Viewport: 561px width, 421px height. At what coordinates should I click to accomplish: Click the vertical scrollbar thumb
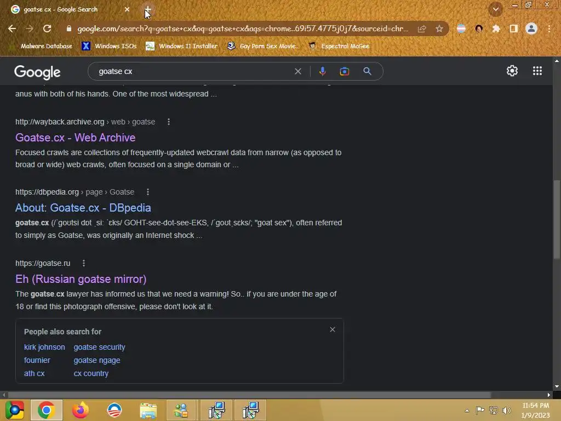[557, 219]
